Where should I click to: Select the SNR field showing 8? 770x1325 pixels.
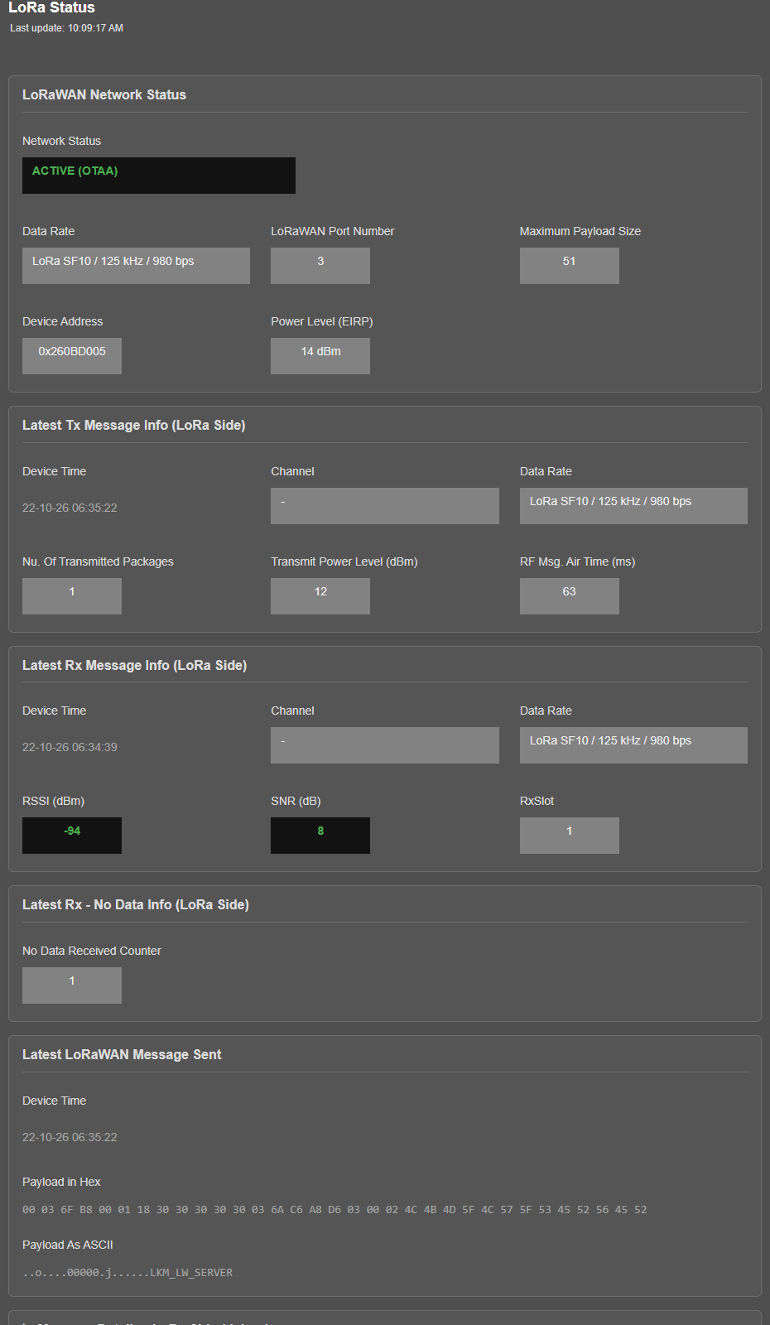(x=320, y=836)
